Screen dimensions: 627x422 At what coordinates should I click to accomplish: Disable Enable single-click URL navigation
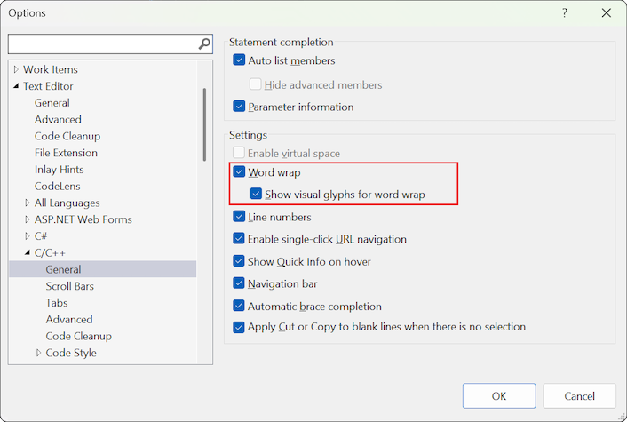click(239, 239)
